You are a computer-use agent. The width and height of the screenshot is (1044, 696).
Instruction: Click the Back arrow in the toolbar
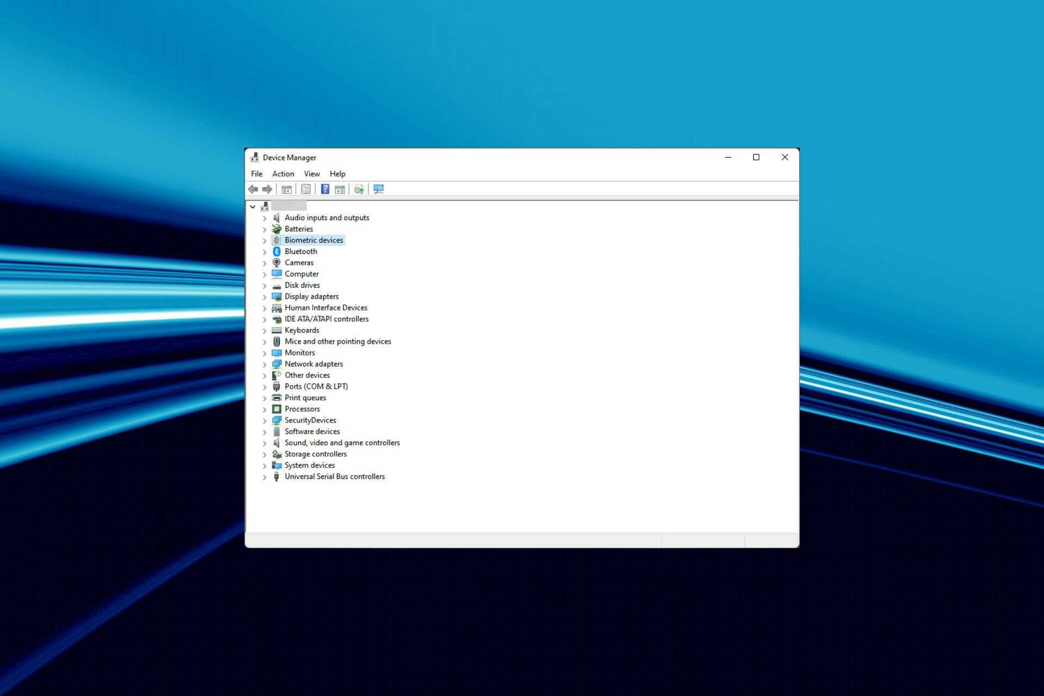(x=253, y=189)
